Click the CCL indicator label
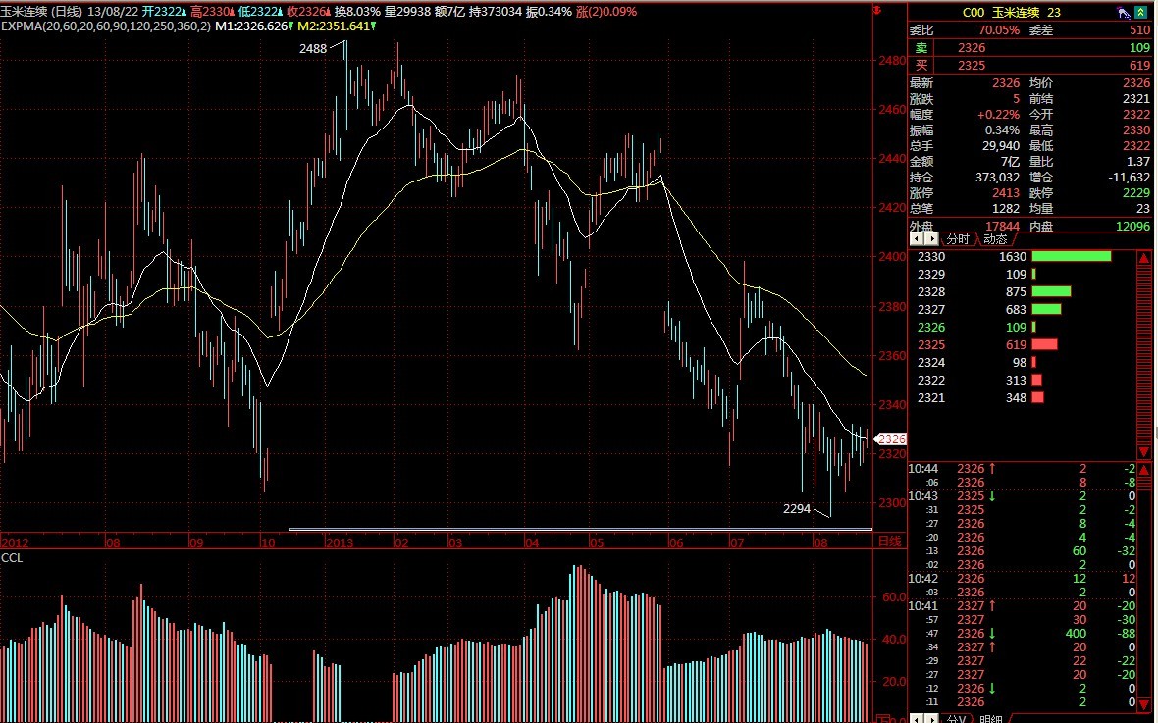 coord(13,557)
